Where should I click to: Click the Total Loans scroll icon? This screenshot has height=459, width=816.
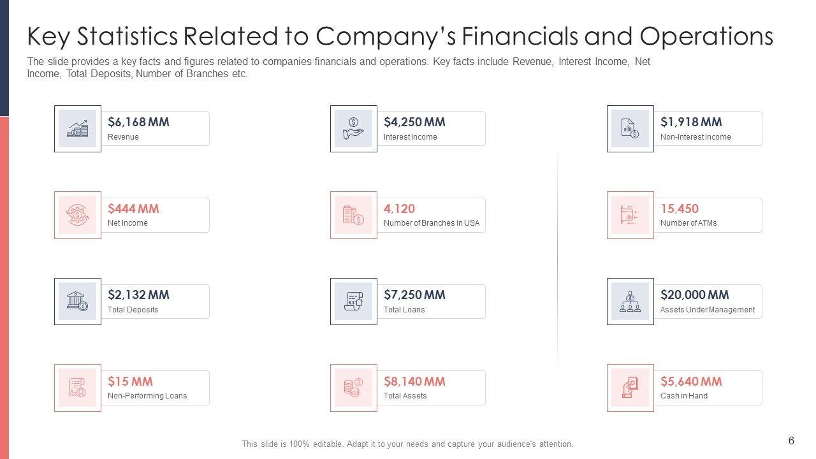point(354,302)
